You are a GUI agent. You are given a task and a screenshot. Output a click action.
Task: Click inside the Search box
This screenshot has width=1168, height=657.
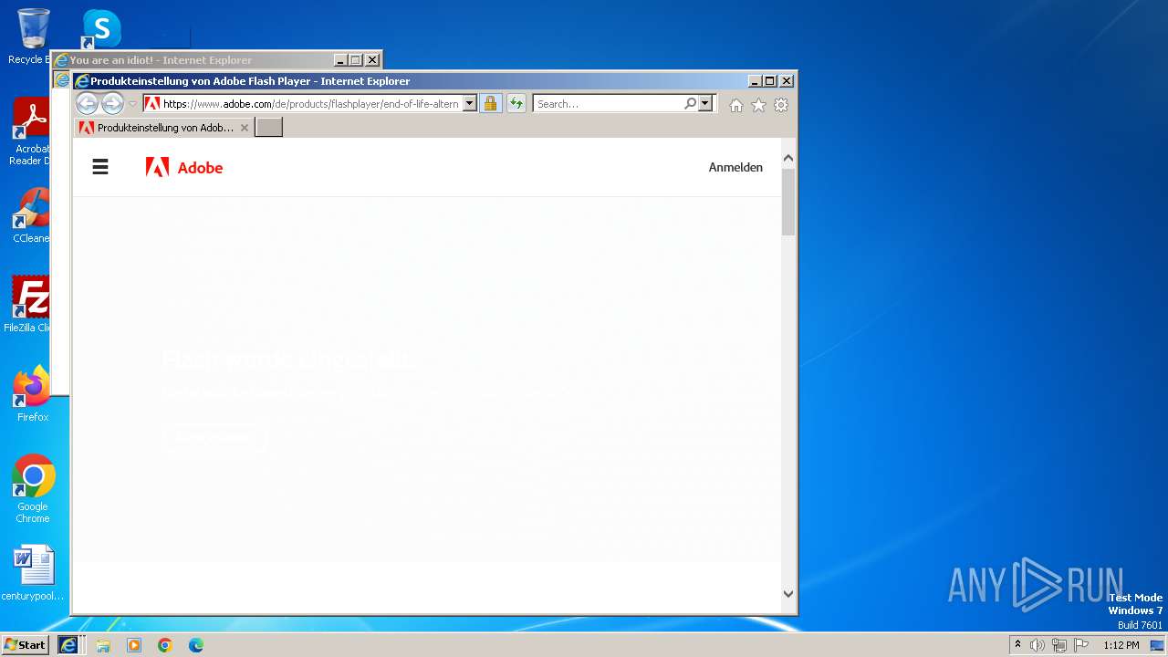(x=609, y=104)
